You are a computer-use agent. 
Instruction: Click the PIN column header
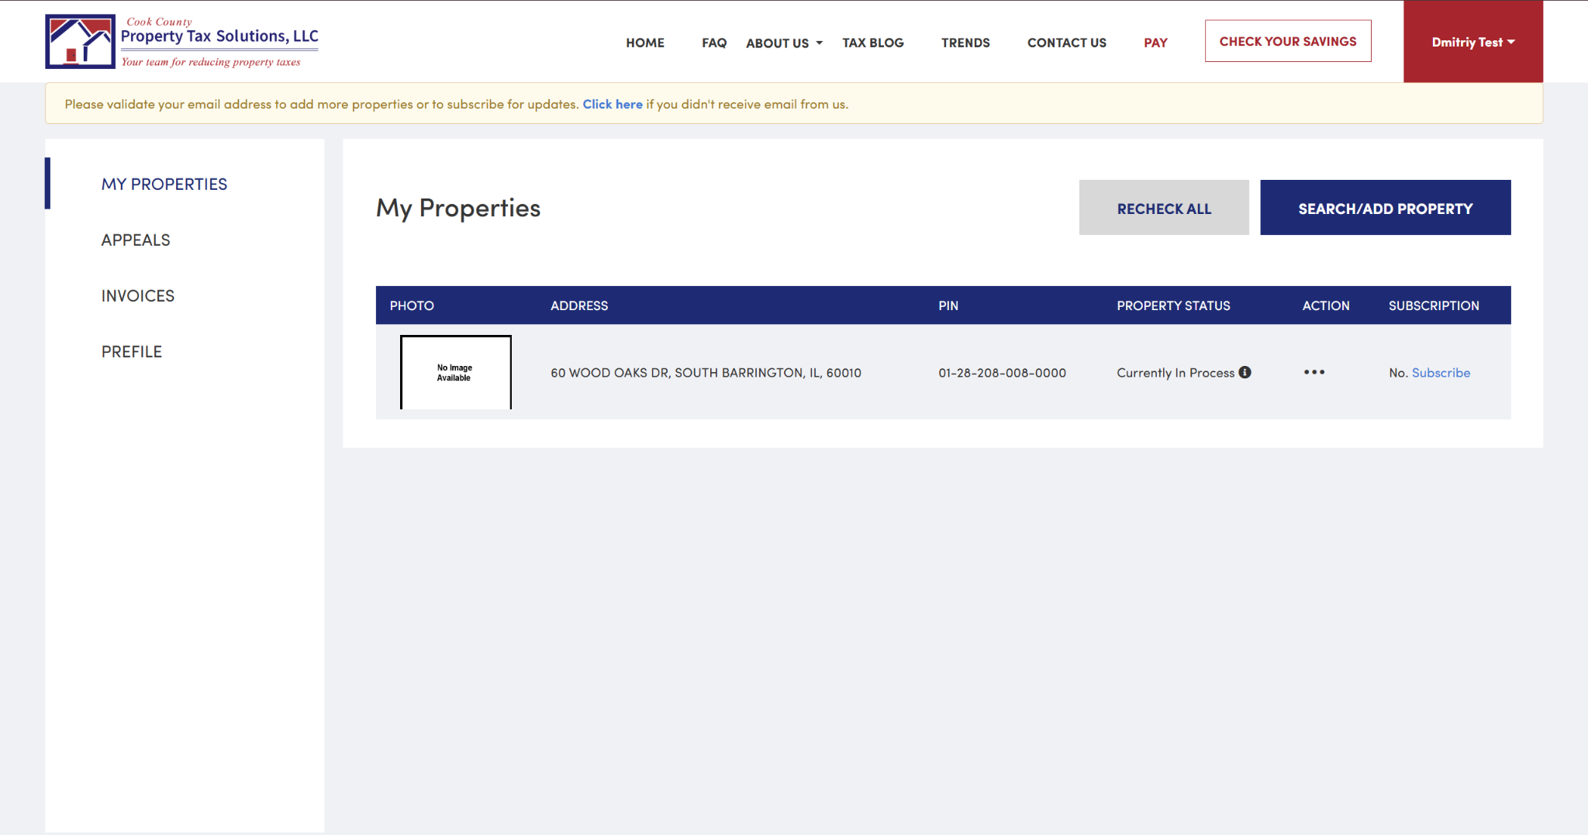pos(948,305)
